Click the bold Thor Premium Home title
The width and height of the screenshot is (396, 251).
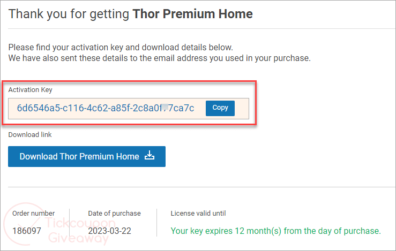(x=192, y=14)
